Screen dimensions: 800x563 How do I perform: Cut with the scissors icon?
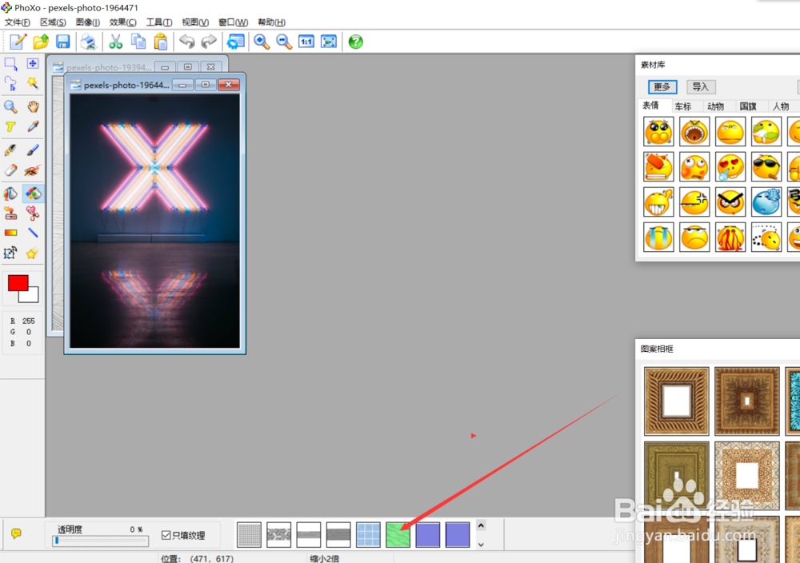tap(116, 42)
